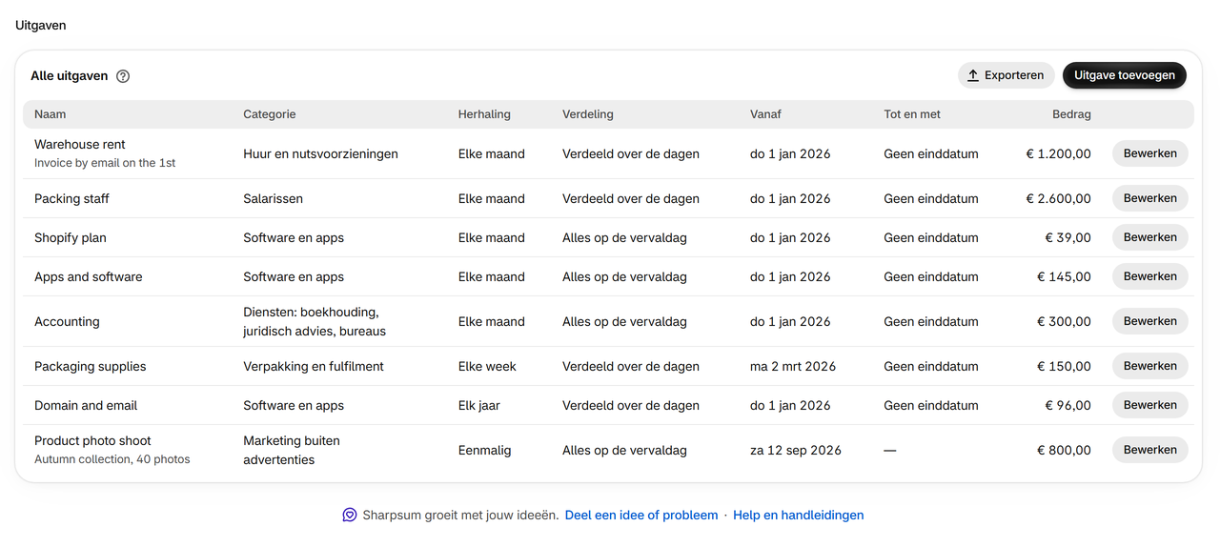This screenshot has width=1220, height=547.
Task: Edit the Domain and email expense
Action: click(1150, 405)
